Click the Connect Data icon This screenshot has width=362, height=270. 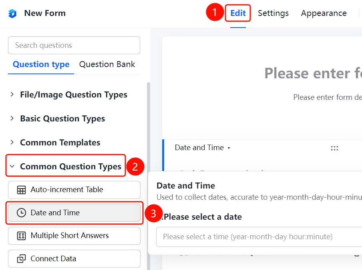(21, 259)
